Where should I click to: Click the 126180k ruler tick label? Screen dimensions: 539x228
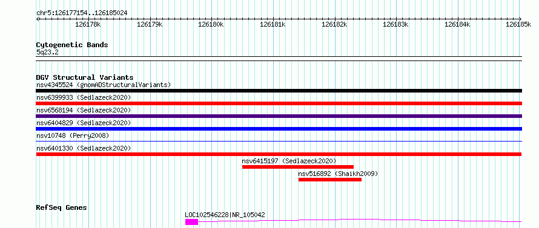211,24
